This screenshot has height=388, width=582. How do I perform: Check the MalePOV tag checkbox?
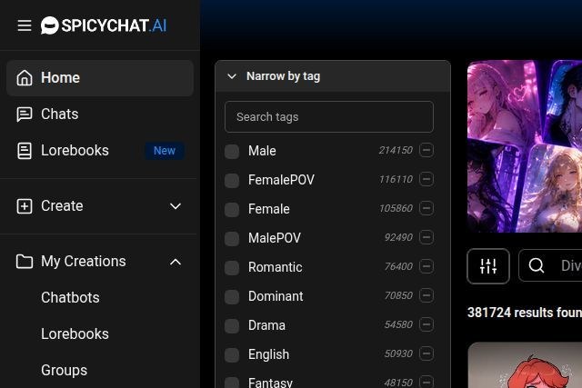coord(232,238)
